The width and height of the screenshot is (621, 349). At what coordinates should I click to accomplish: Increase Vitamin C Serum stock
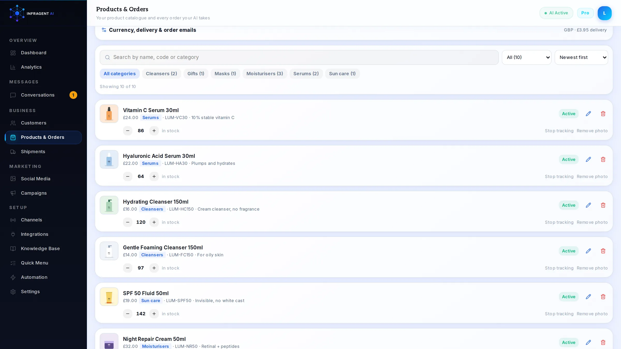point(154,131)
